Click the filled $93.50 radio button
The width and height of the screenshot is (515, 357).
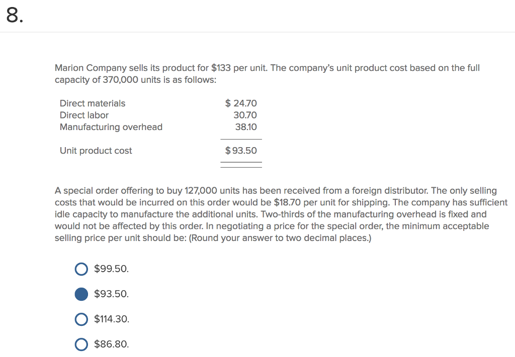click(81, 294)
